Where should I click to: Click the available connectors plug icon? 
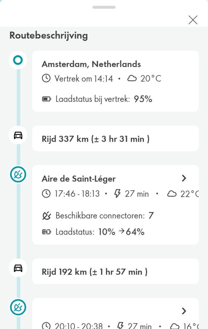[x=47, y=216]
